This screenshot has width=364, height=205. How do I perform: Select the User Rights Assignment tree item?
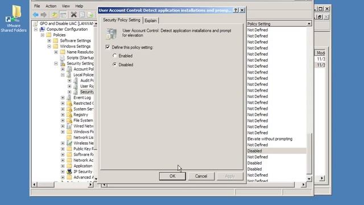(87, 86)
